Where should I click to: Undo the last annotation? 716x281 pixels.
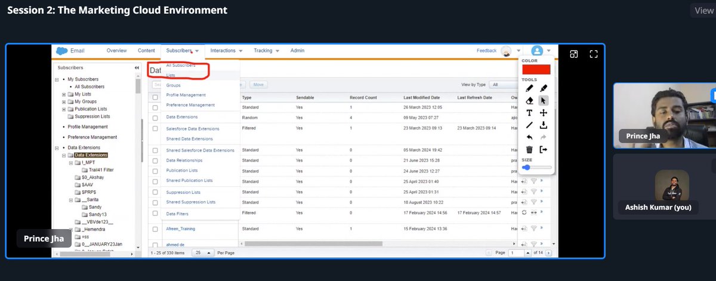pos(529,137)
